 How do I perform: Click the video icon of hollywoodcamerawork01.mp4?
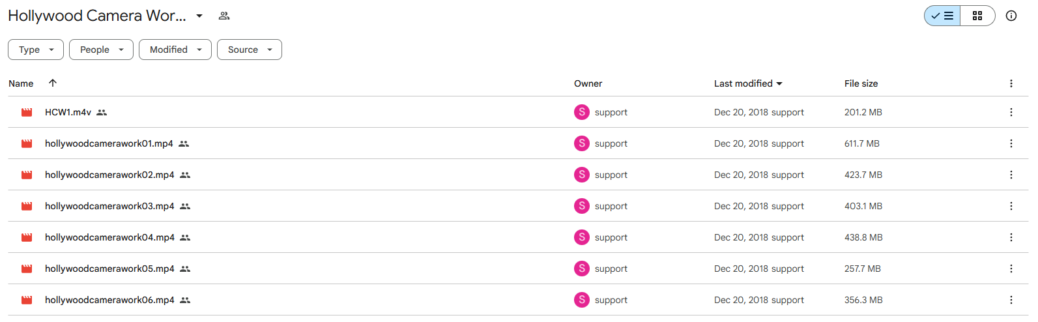point(27,143)
